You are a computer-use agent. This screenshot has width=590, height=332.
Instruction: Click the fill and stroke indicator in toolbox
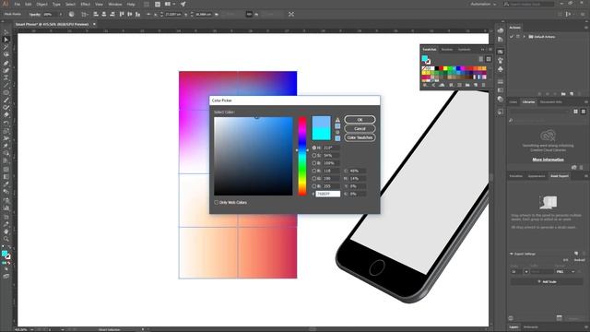click(x=6, y=255)
